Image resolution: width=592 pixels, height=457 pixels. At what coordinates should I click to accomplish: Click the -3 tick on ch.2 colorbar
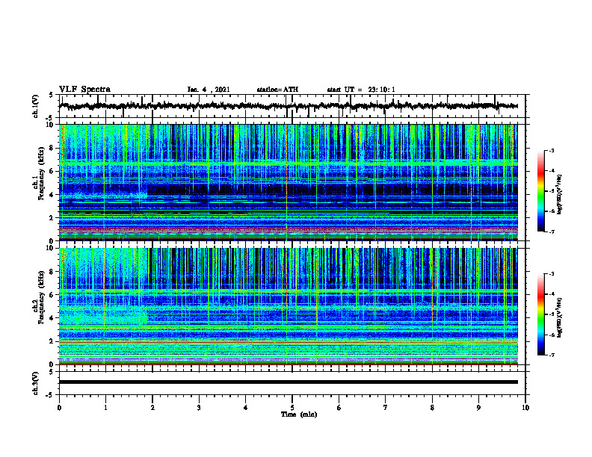click(x=551, y=274)
